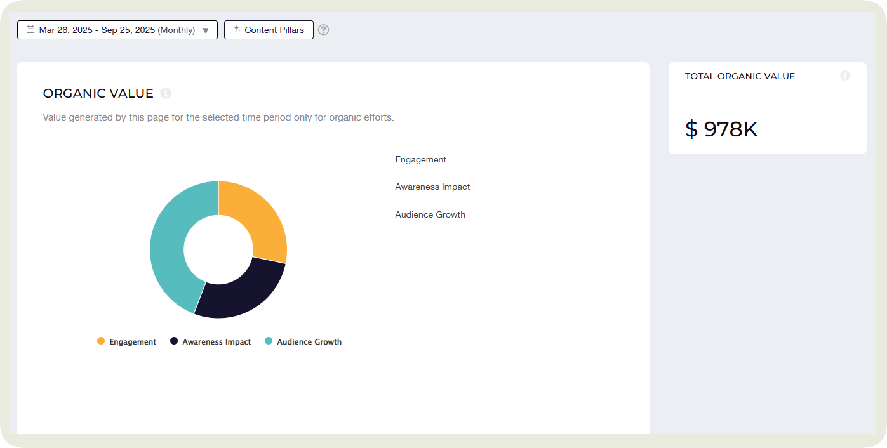The width and height of the screenshot is (887, 448).
Task: Open the question mark help icon
Action: 323,30
